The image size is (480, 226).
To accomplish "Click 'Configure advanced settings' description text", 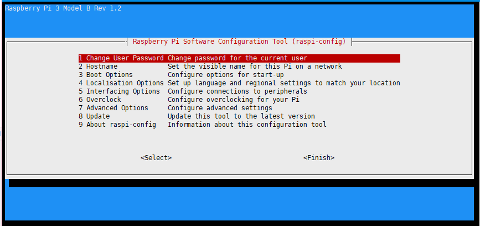I will click(220, 108).
